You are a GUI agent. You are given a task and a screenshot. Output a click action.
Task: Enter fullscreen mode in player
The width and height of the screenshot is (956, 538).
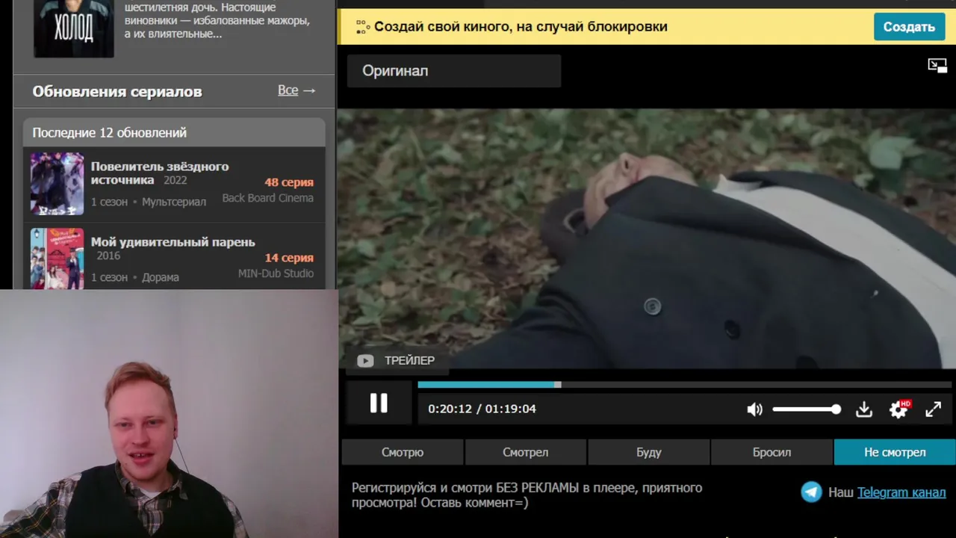933,409
